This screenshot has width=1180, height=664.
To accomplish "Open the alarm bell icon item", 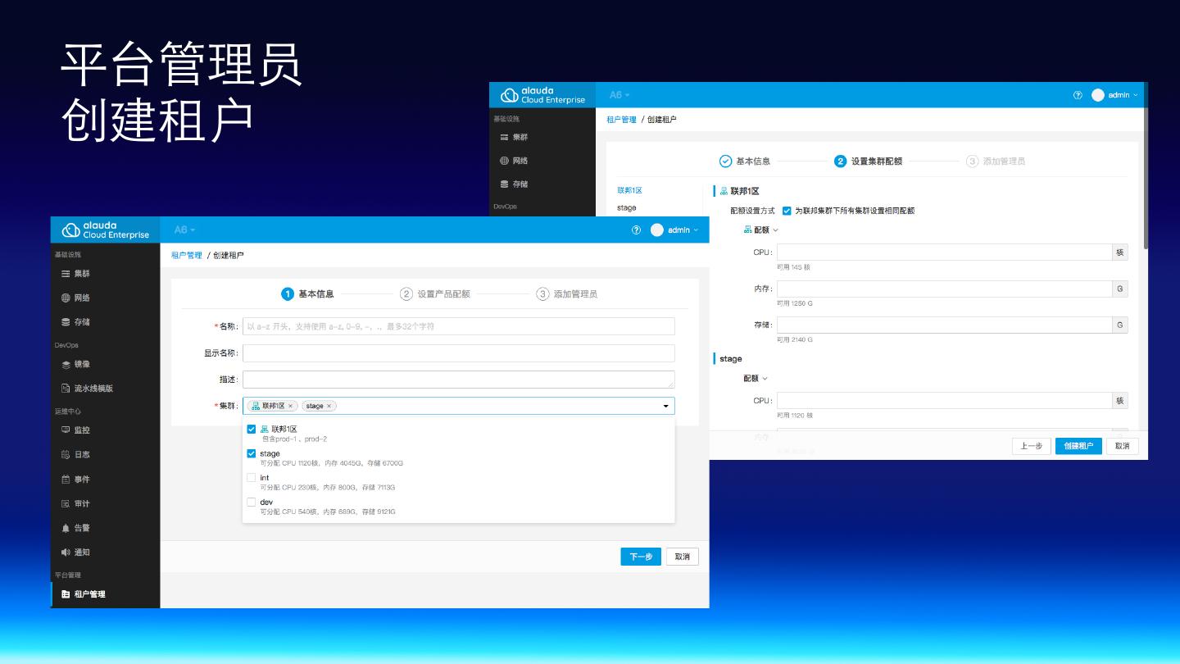I will (x=66, y=528).
